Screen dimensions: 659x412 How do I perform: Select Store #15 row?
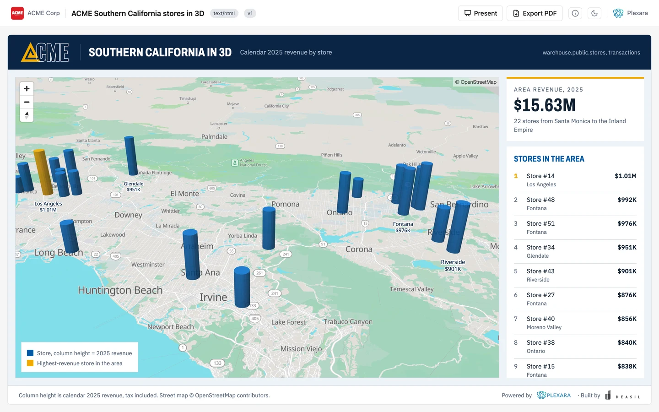575,369
